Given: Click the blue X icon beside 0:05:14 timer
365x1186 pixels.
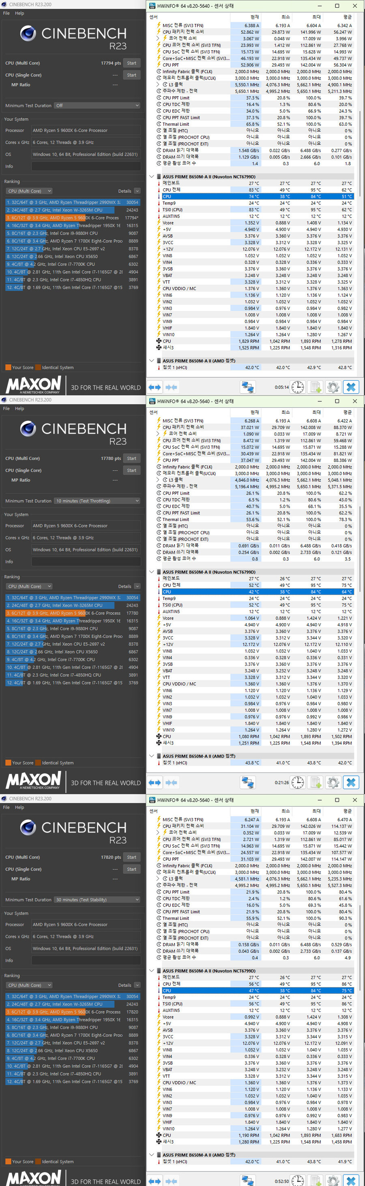Looking at the screenshot, I should point(351,387).
